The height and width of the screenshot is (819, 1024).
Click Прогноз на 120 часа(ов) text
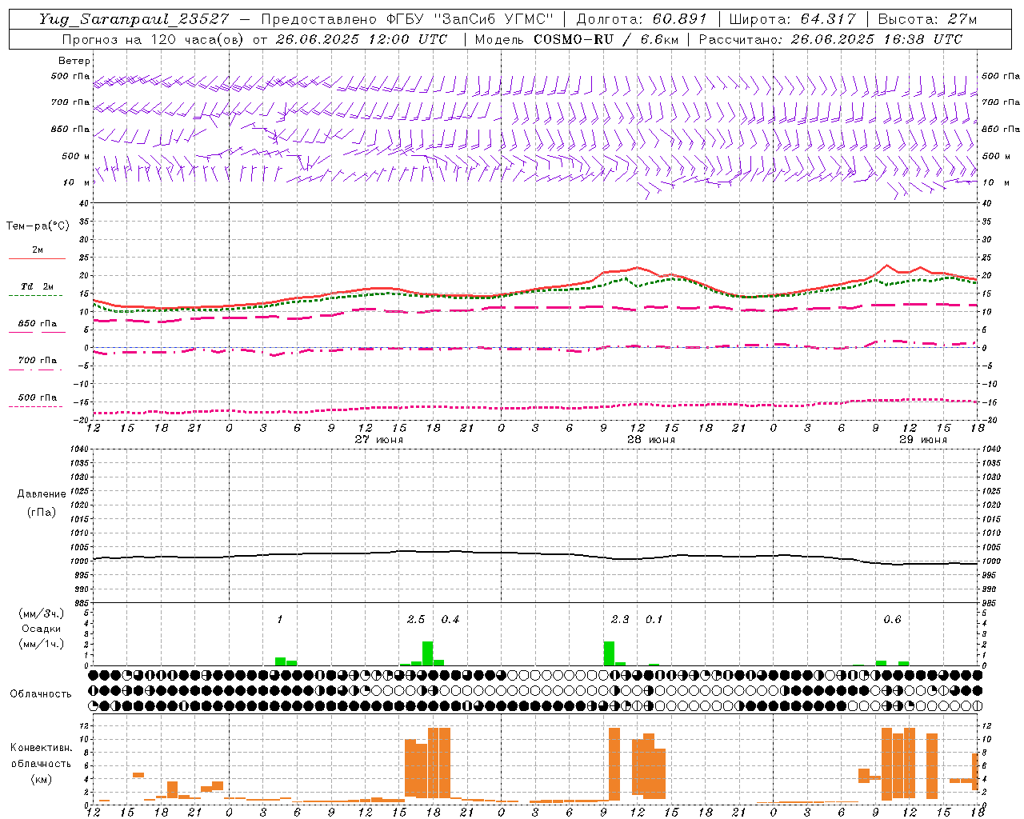[152, 39]
